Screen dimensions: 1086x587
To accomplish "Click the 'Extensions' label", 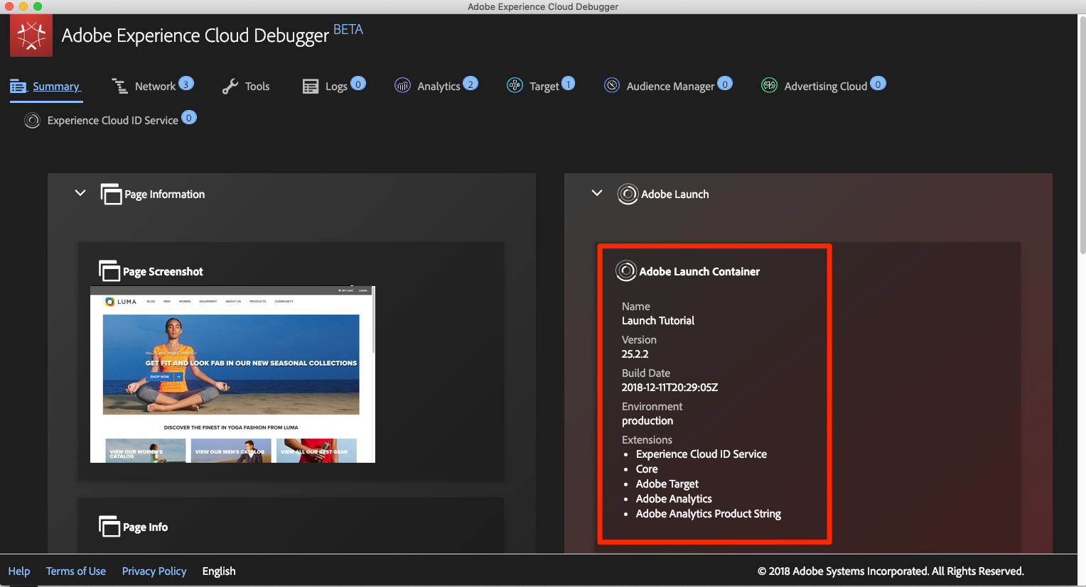I will tap(647, 440).
